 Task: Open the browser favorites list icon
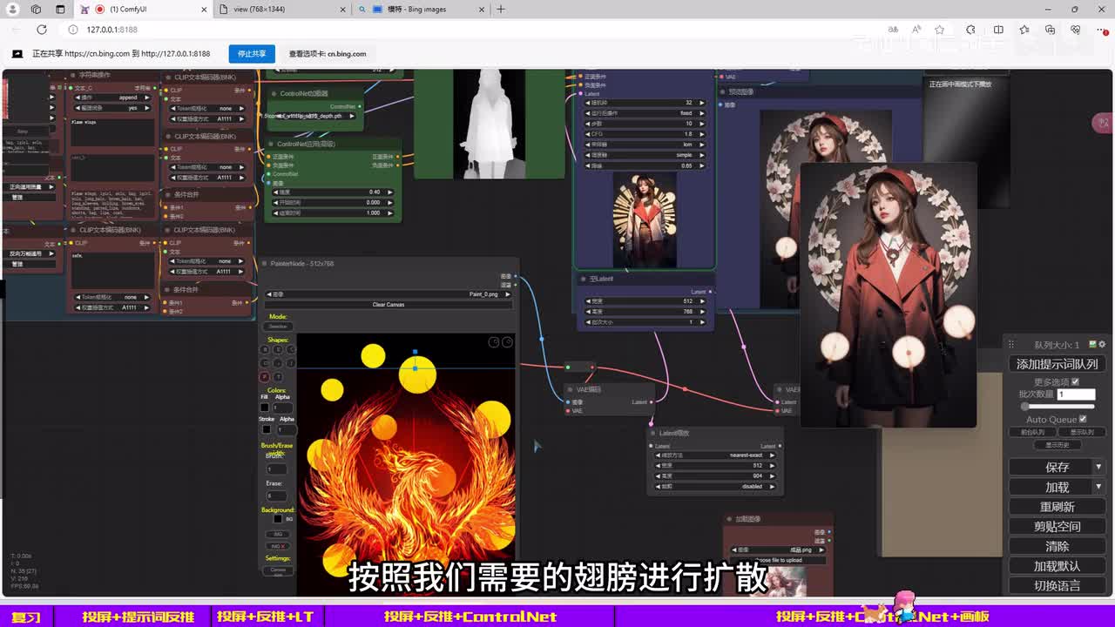pyautogui.click(x=1024, y=30)
